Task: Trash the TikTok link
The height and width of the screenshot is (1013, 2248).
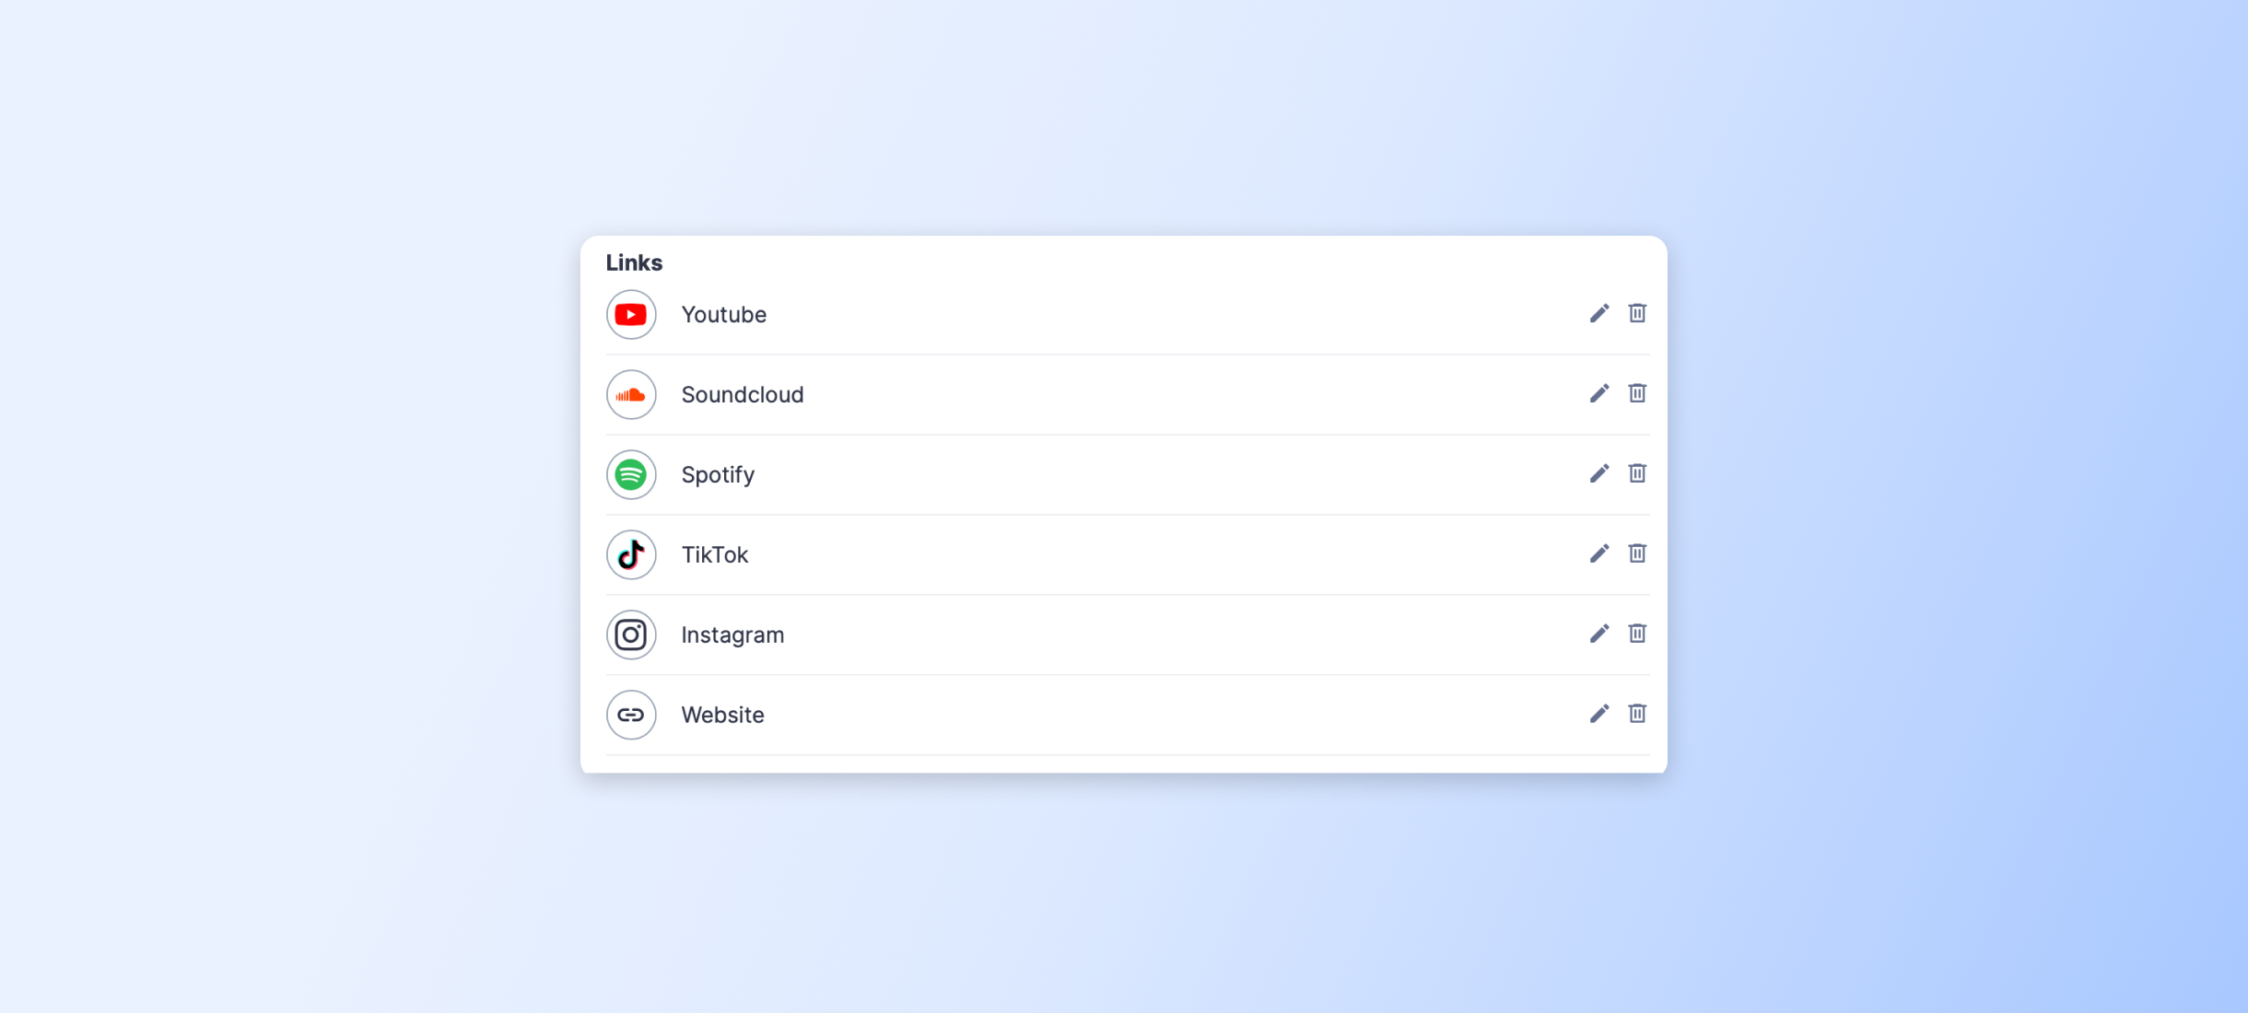Action: pyautogui.click(x=1637, y=553)
